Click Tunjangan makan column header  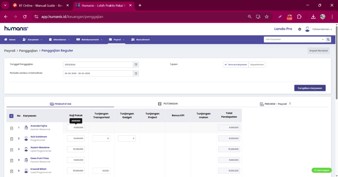pyautogui.click(x=203, y=115)
